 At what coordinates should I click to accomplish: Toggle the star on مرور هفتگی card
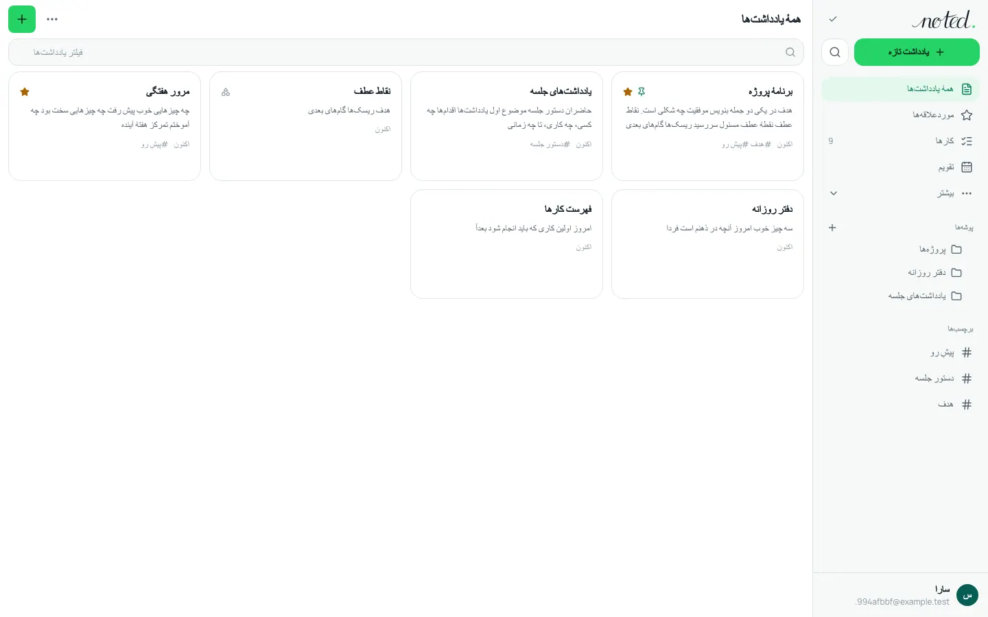pos(25,91)
